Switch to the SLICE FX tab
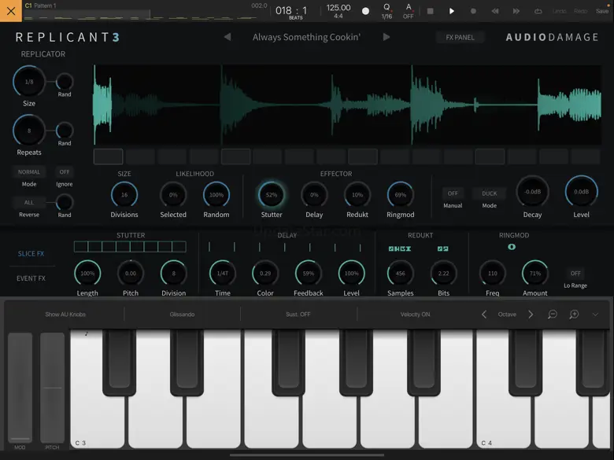Viewport: 614px width, 460px height. click(31, 253)
